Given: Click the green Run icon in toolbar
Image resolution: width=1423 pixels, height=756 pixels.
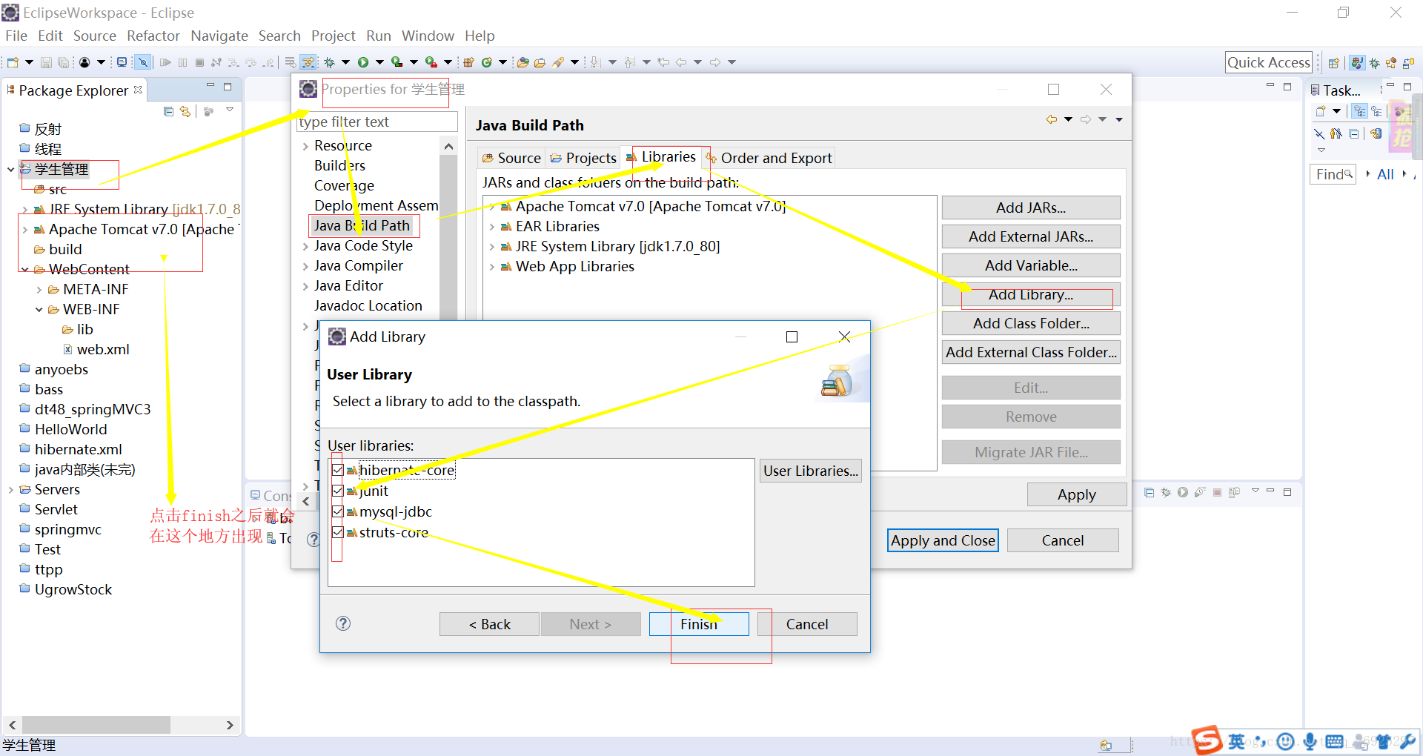Looking at the screenshot, I should point(363,62).
